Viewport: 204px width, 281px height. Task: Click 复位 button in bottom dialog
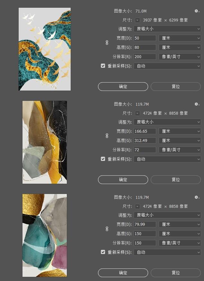click(x=176, y=273)
